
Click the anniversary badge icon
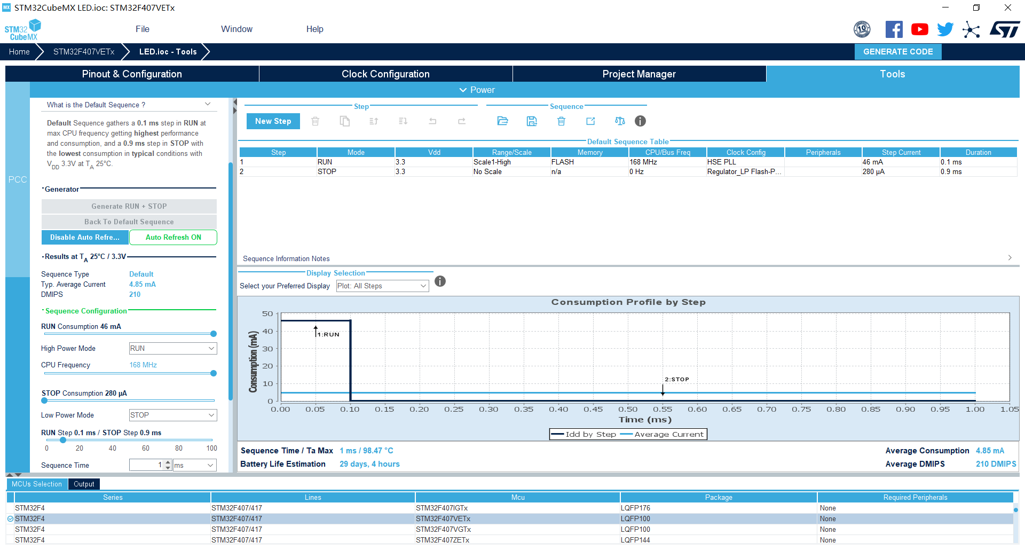pyautogui.click(x=862, y=29)
